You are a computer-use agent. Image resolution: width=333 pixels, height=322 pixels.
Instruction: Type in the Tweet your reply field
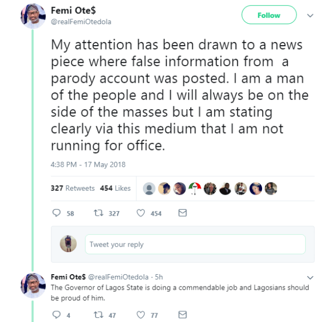[x=195, y=244]
